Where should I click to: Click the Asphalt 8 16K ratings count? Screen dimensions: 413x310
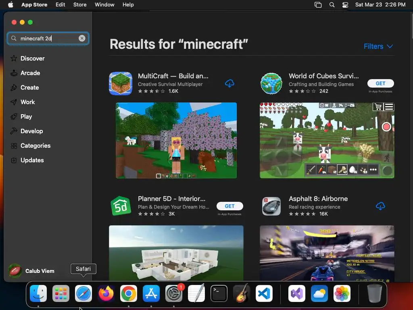pyautogui.click(x=323, y=214)
